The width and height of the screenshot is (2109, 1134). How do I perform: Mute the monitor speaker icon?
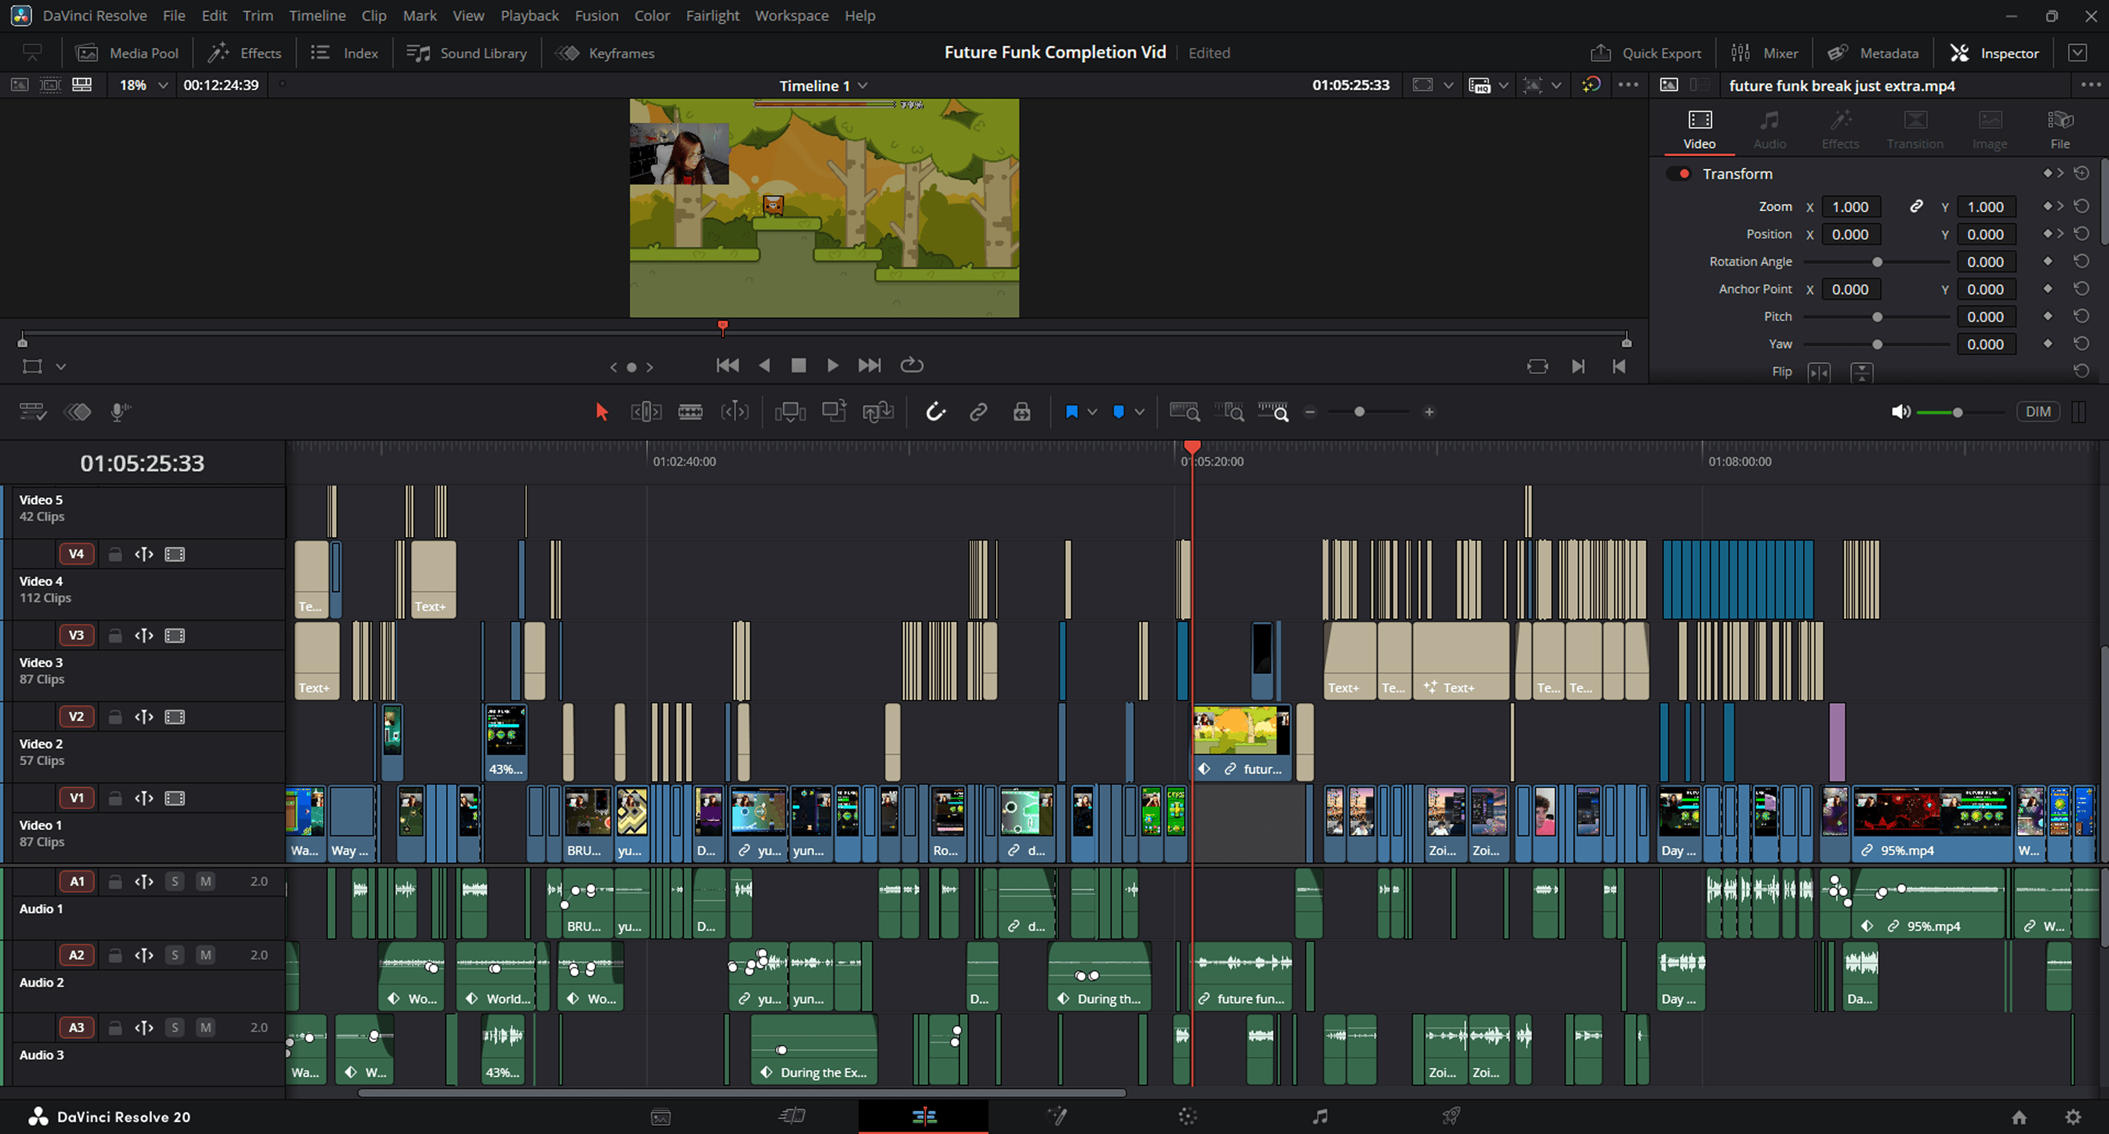(1900, 411)
